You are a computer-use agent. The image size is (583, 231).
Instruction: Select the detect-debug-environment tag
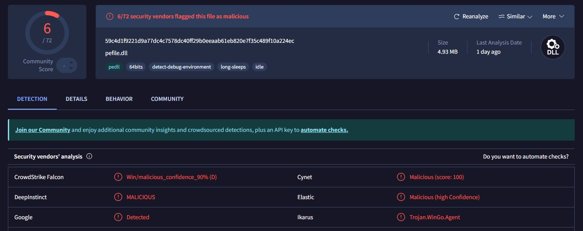(x=182, y=67)
